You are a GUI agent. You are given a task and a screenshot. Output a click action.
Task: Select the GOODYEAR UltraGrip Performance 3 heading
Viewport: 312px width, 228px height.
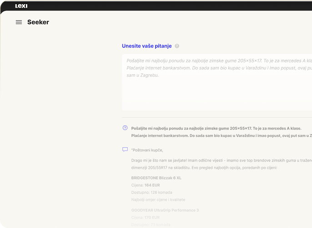coord(165,210)
